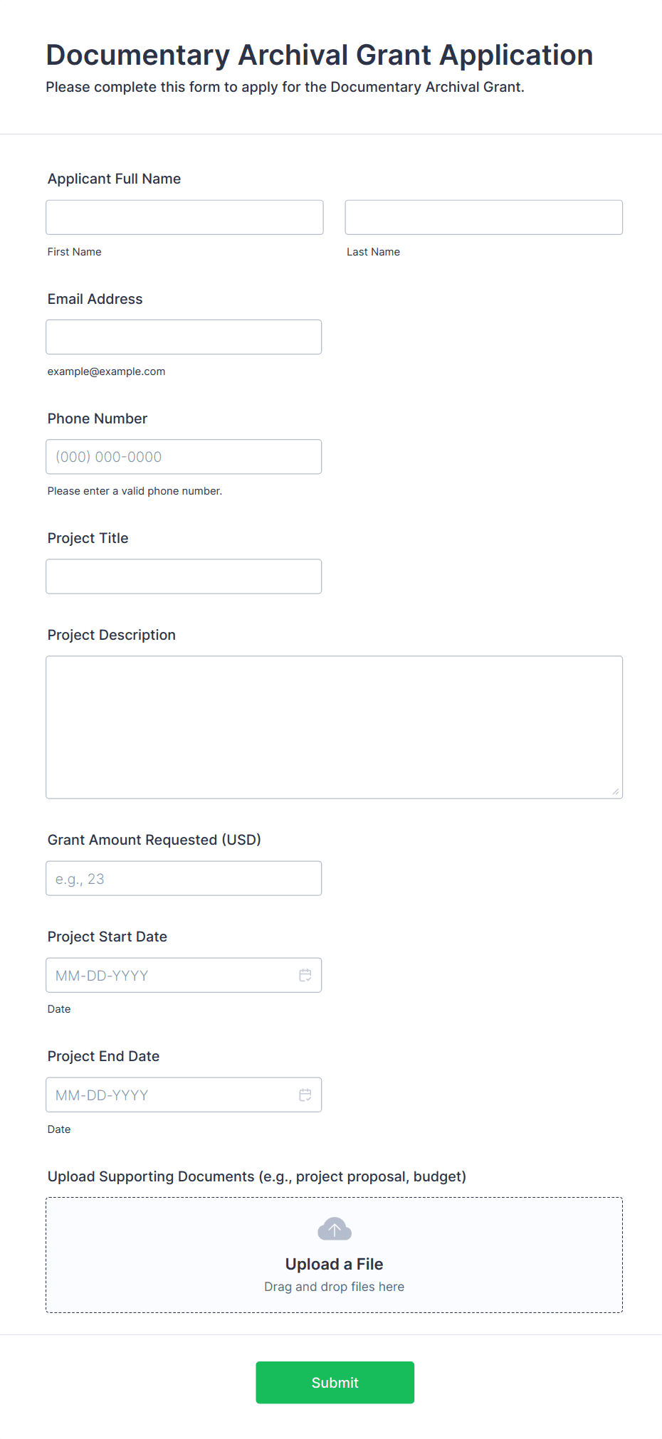The width and height of the screenshot is (662, 1439).
Task: Click the Project End Date field
Action: pyautogui.click(x=169, y=1095)
